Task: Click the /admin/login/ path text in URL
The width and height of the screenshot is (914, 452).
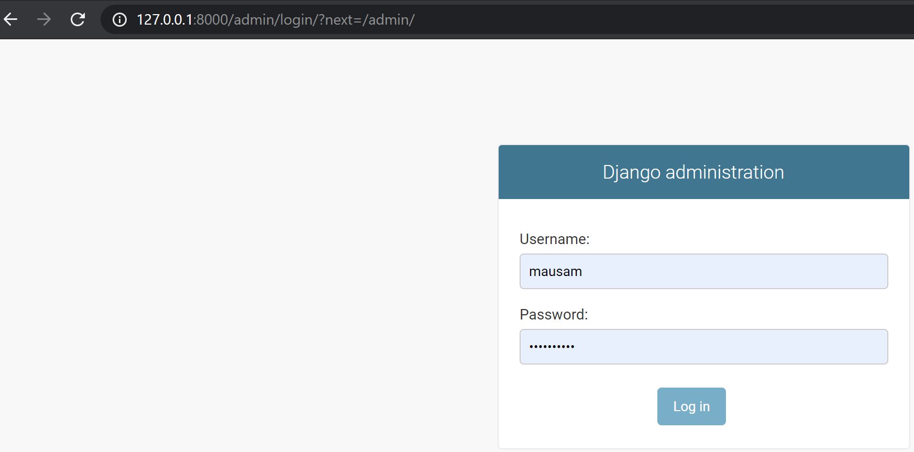Action: [272, 20]
